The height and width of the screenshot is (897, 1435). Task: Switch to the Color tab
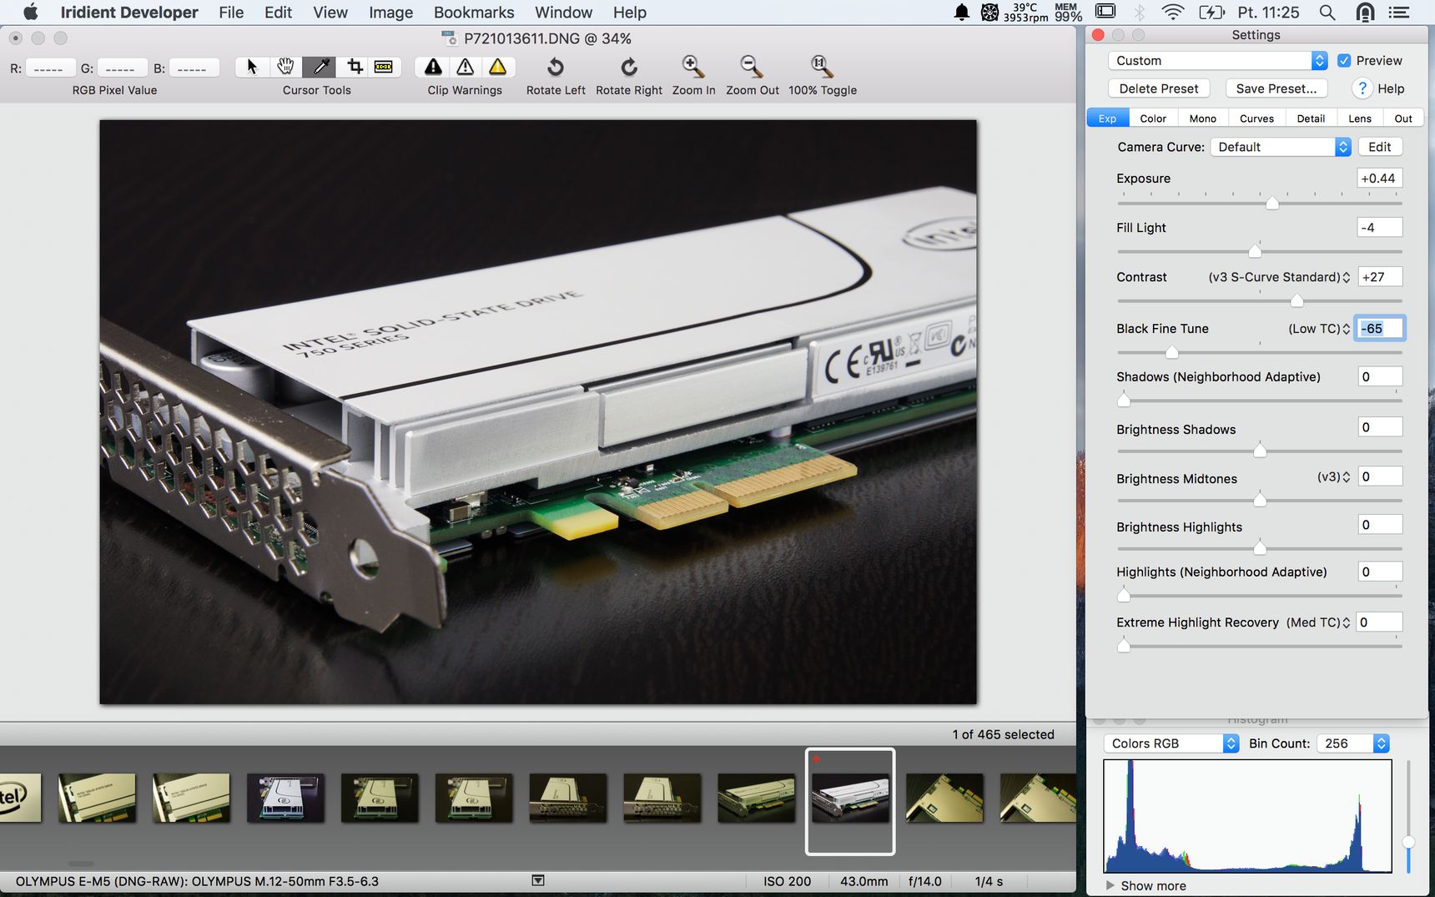tap(1153, 118)
